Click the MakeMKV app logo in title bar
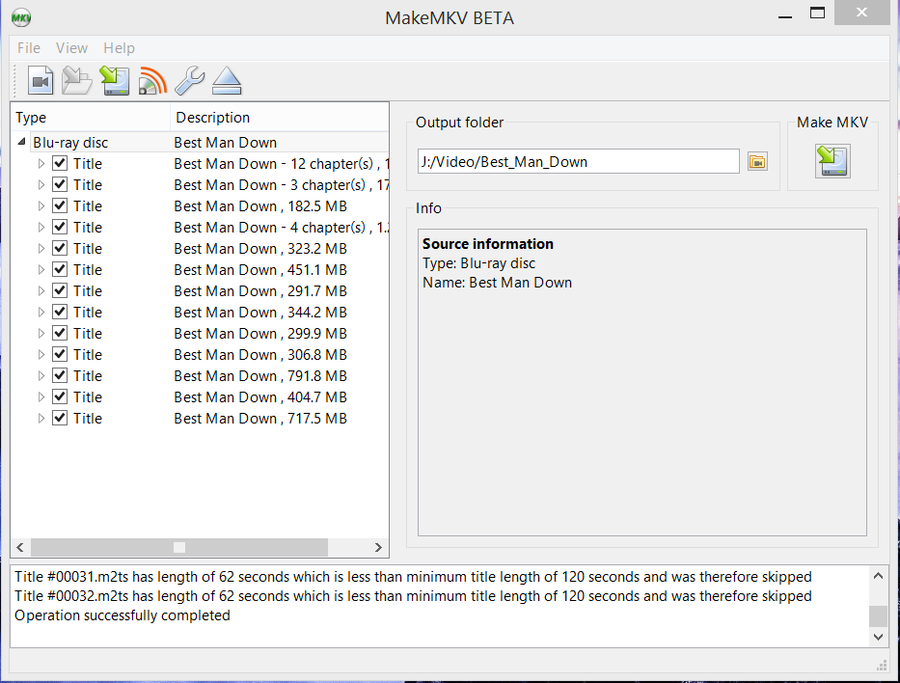The image size is (900, 683). coord(21,17)
